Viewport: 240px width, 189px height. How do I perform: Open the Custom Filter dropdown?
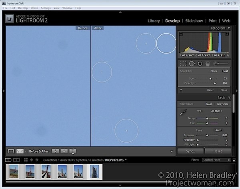point(216,160)
